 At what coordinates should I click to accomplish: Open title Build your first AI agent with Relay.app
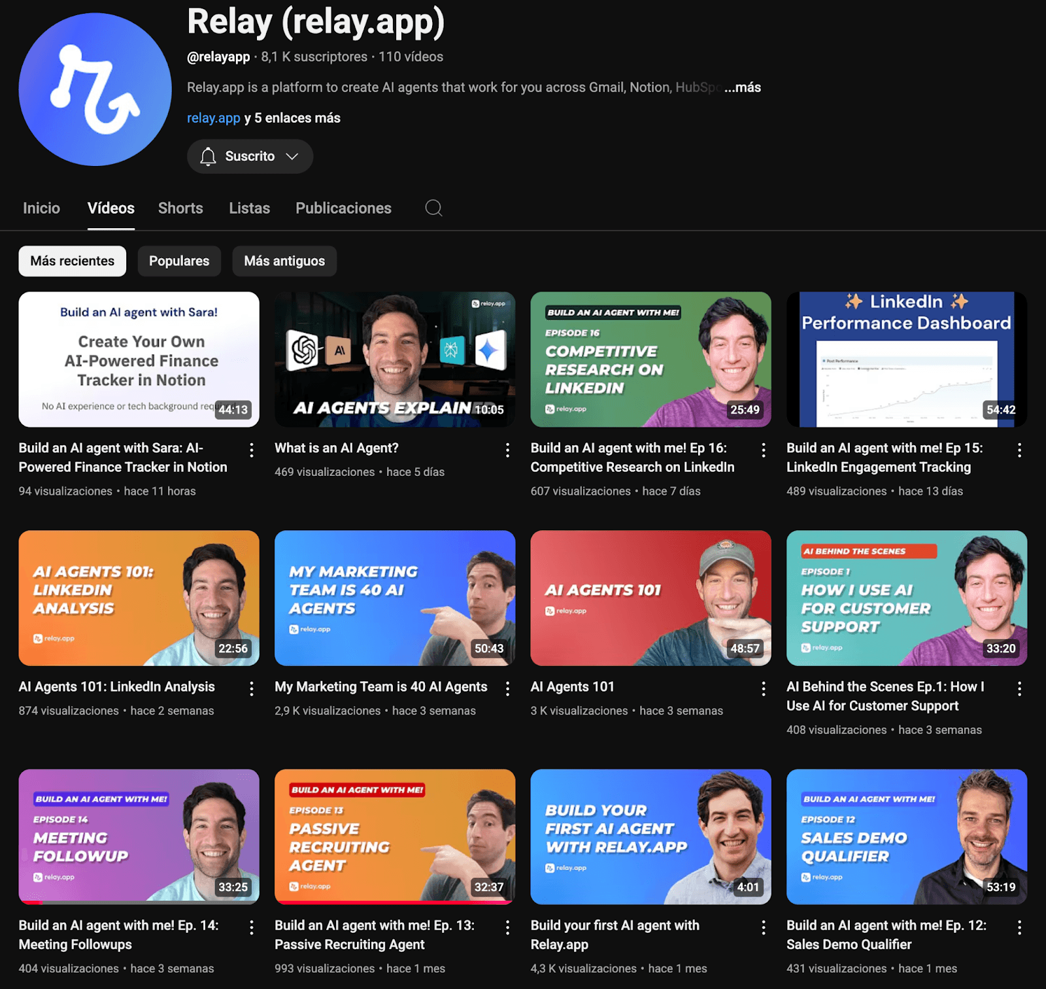point(615,935)
